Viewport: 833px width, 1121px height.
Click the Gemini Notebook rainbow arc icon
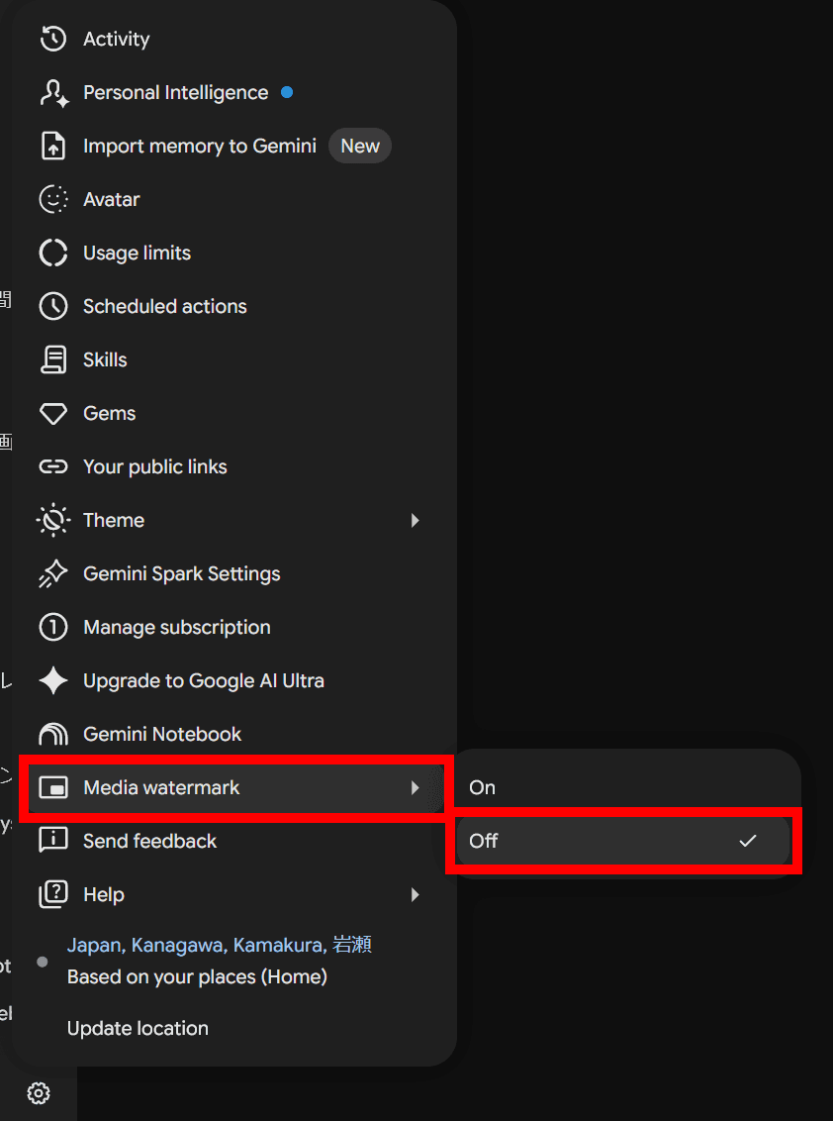[x=53, y=734]
